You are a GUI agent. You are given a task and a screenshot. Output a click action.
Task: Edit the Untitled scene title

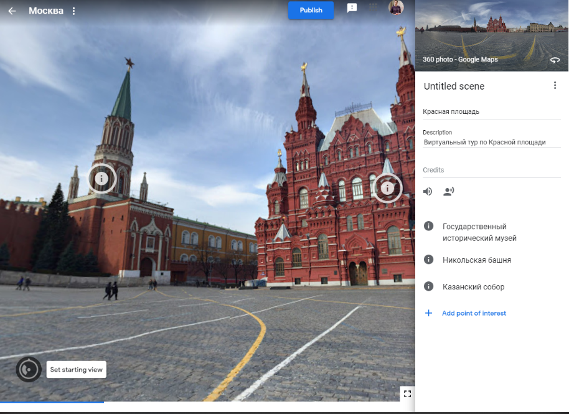[454, 87]
